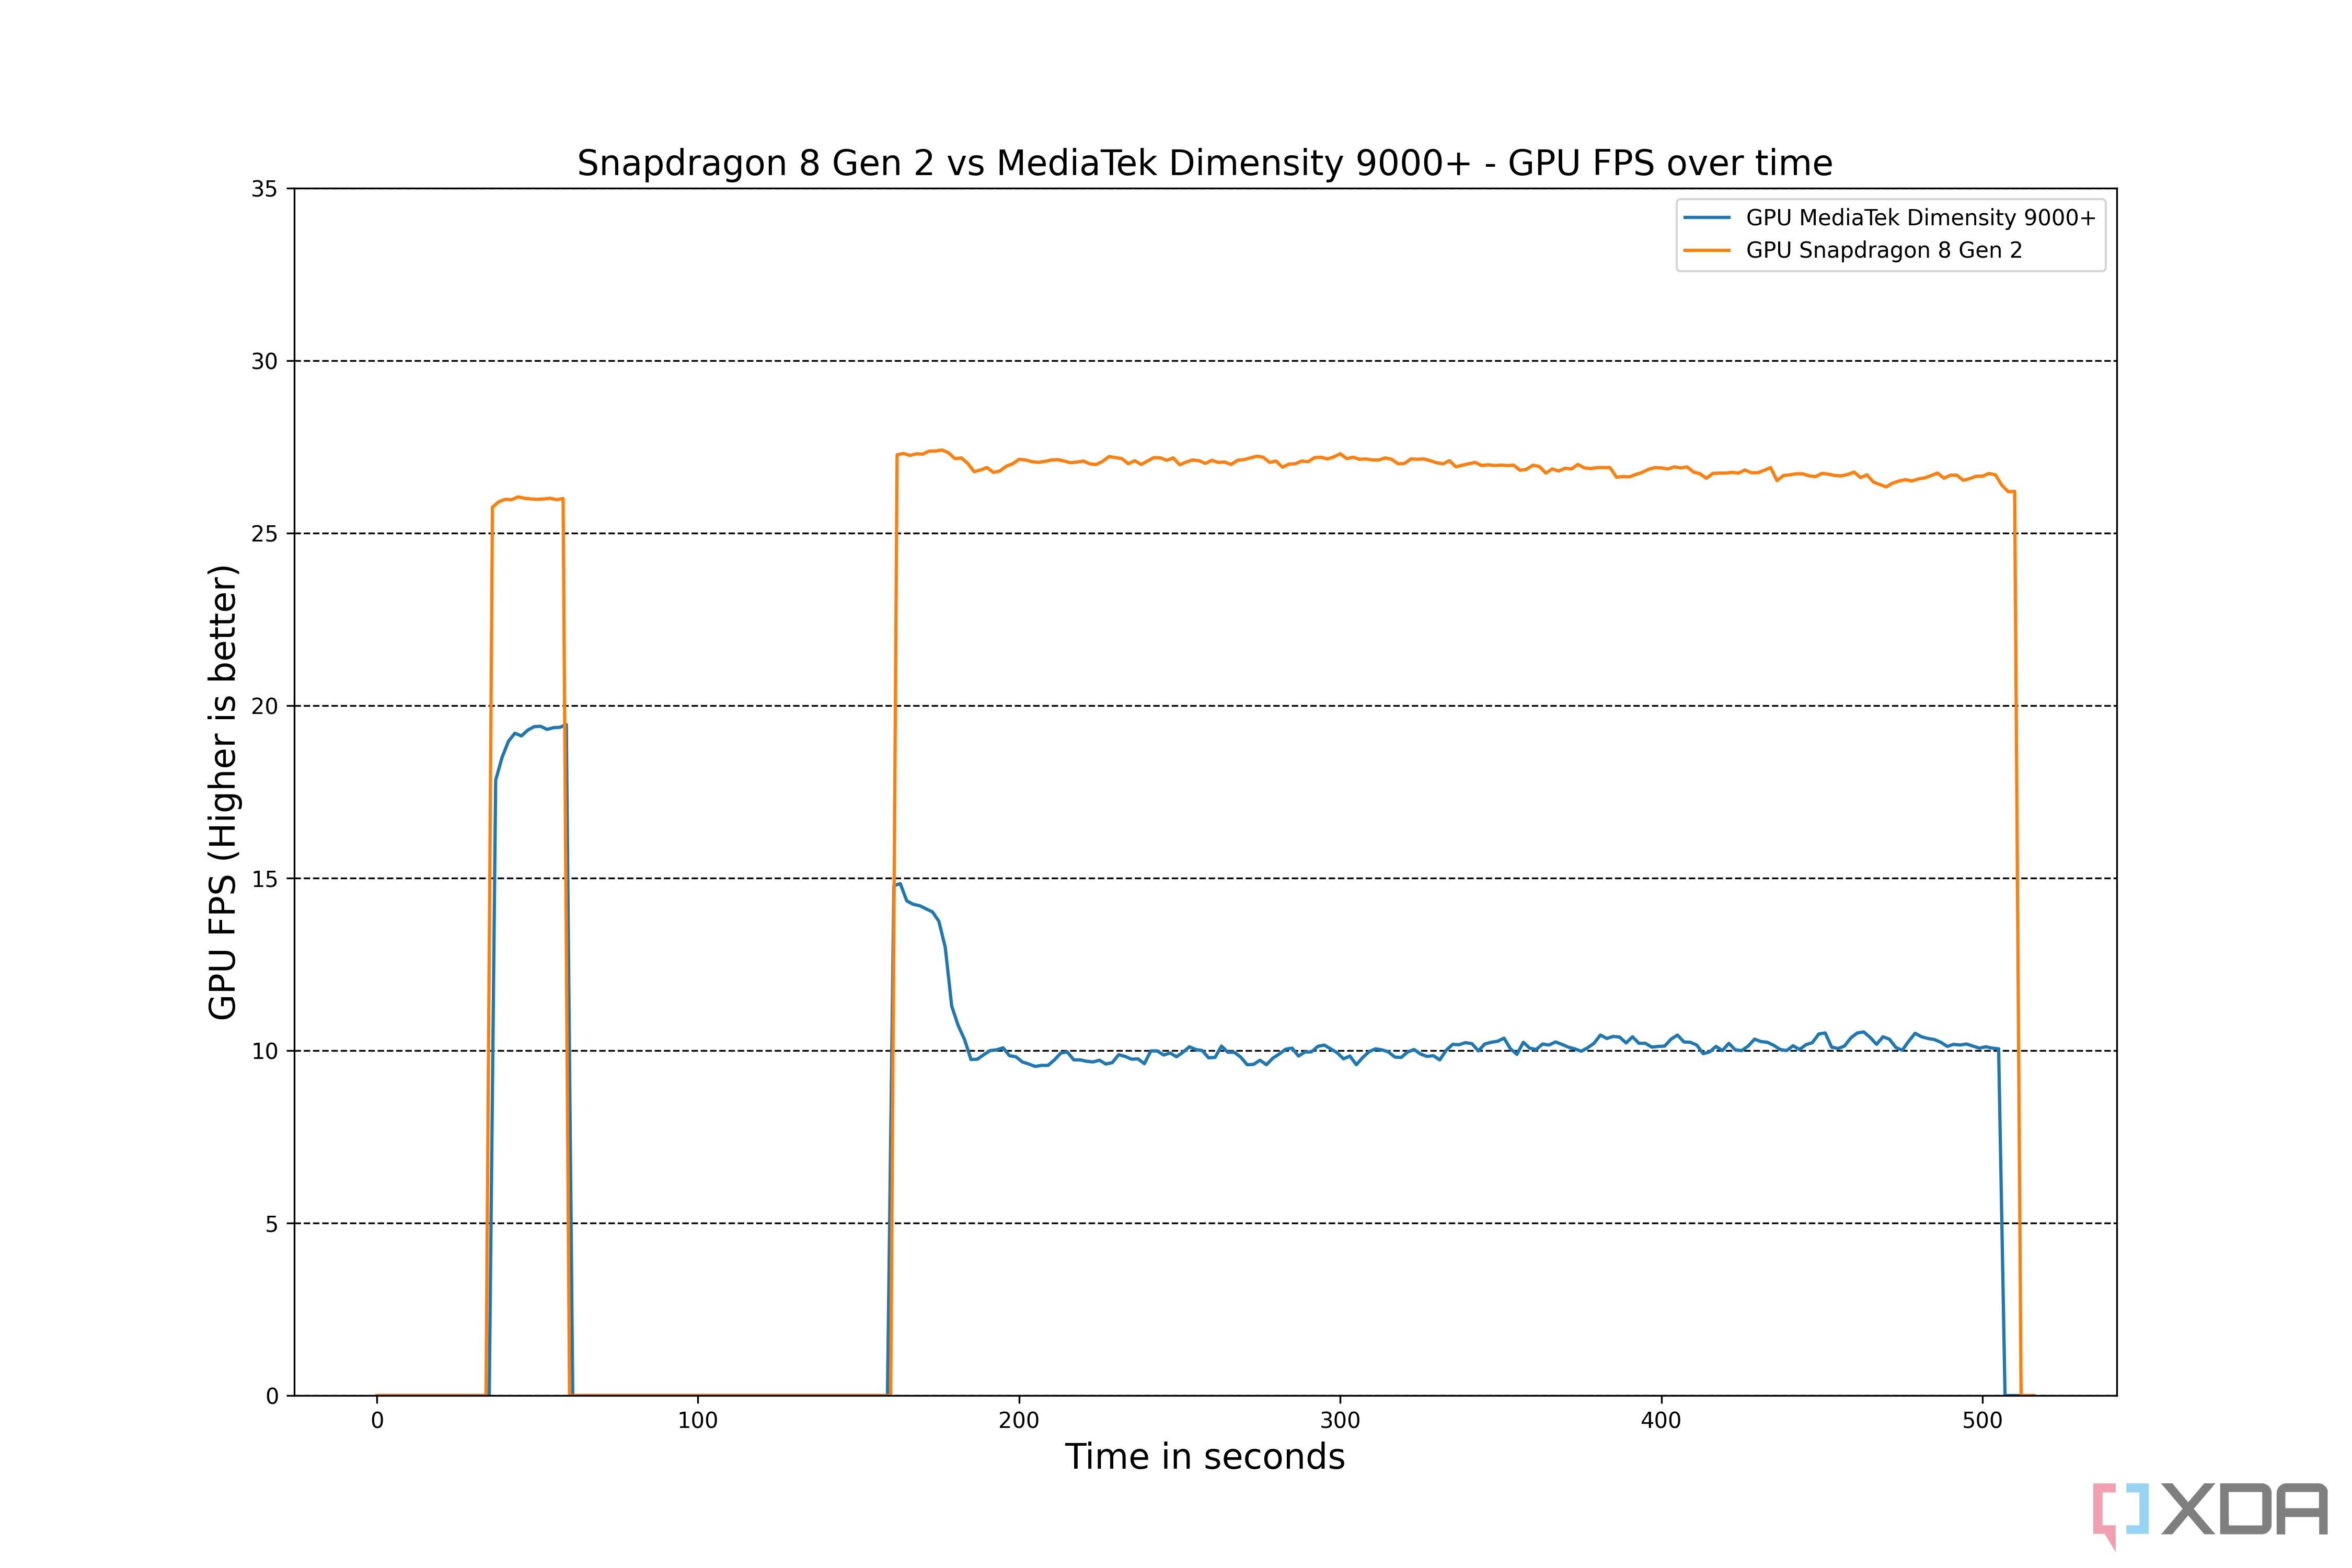
Task: Click the y-axis tick label 20
Action: pyautogui.click(x=264, y=707)
